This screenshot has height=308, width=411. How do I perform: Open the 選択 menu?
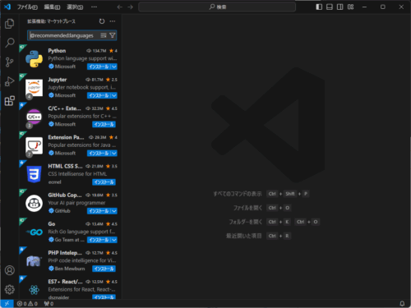click(75, 7)
